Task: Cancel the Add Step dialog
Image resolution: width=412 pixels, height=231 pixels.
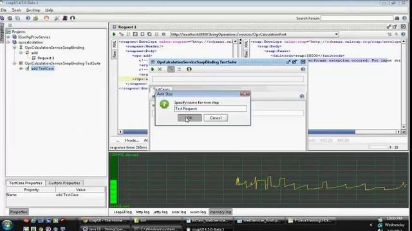Action: (x=216, y=118)
